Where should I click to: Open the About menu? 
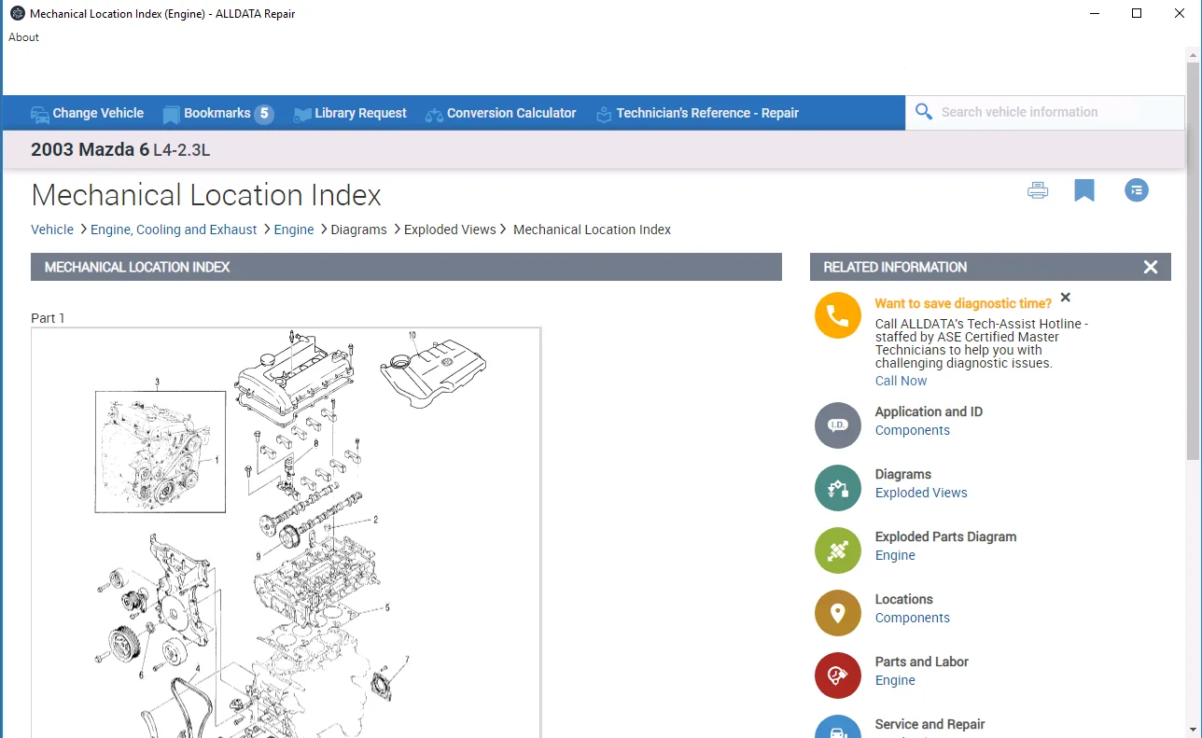tap(24, 37)
